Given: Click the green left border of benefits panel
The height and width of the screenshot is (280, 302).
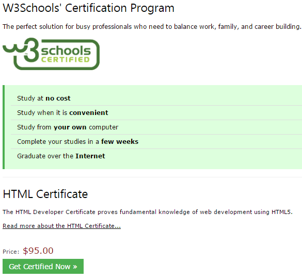Looking at the screenshot, I should (x=4, y=127).
